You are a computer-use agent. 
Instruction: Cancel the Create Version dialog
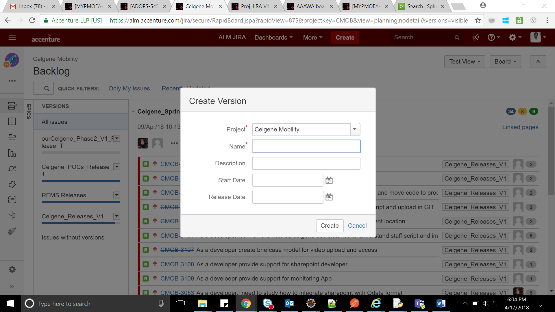click(357, 226)
